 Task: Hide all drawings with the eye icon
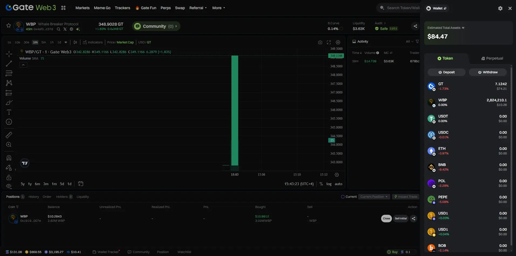[9, 186]
